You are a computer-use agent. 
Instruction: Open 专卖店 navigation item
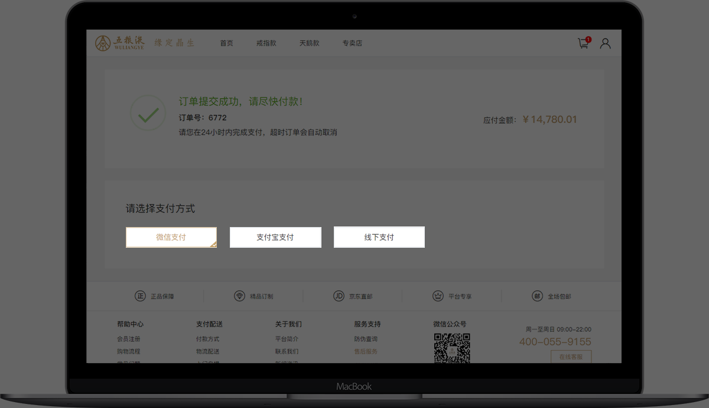(x=352, y=43)
